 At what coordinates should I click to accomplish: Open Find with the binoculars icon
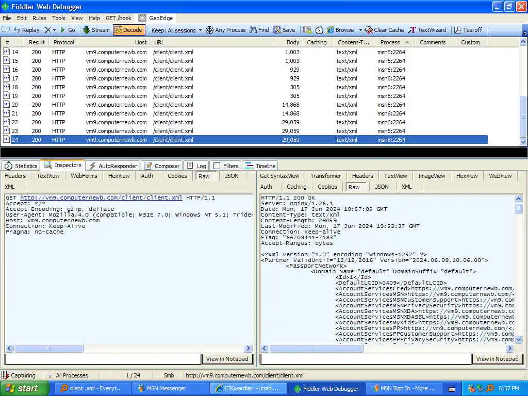(259, 30)
